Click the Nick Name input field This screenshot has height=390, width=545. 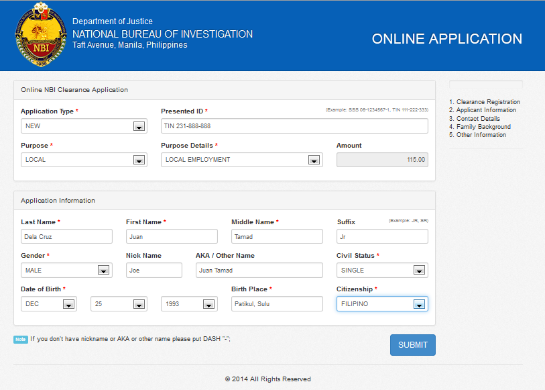pyautogui.click(x=154, y=271)
